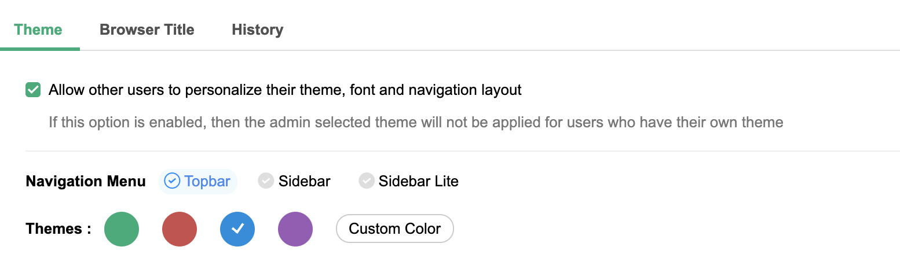Viewport: 900px width, 265px height.
Task: Click the admin theme description hint text
Action: (x=415, y=123)
